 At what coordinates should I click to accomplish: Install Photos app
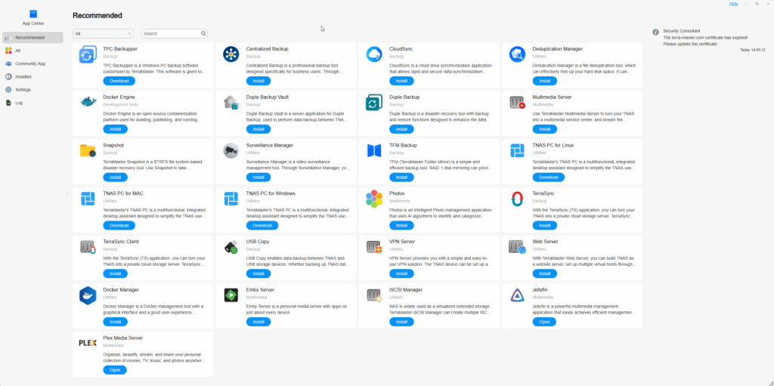(x=402, y=226)
